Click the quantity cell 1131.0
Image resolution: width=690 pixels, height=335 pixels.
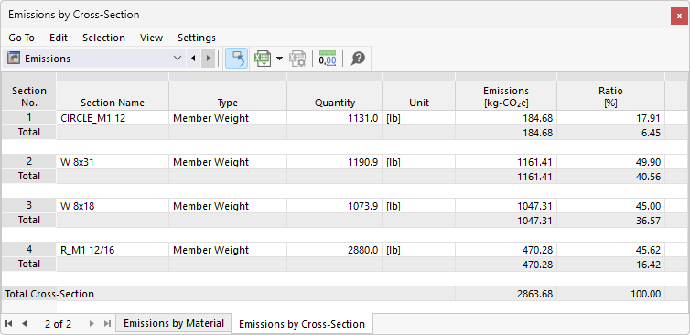tap(335, 118)
